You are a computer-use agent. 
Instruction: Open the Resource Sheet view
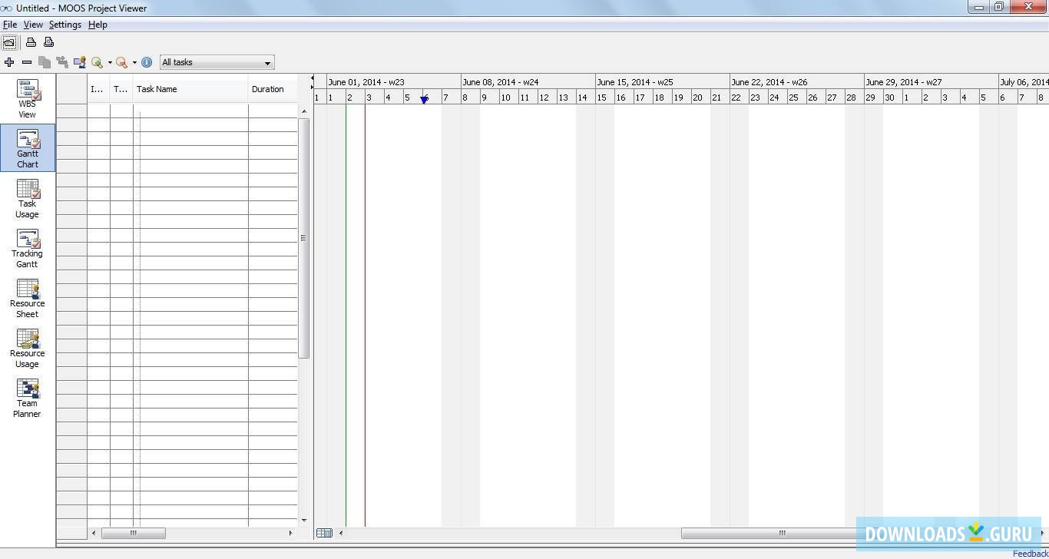tap(27, 298)
